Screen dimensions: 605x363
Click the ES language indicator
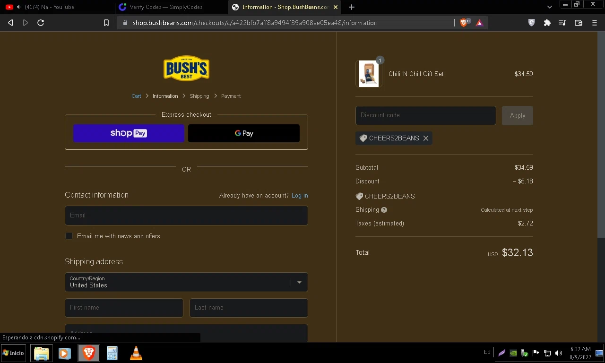coord(487,352)
